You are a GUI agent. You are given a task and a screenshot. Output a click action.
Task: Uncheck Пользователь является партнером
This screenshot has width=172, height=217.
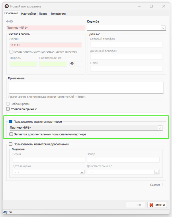(11, 121)
